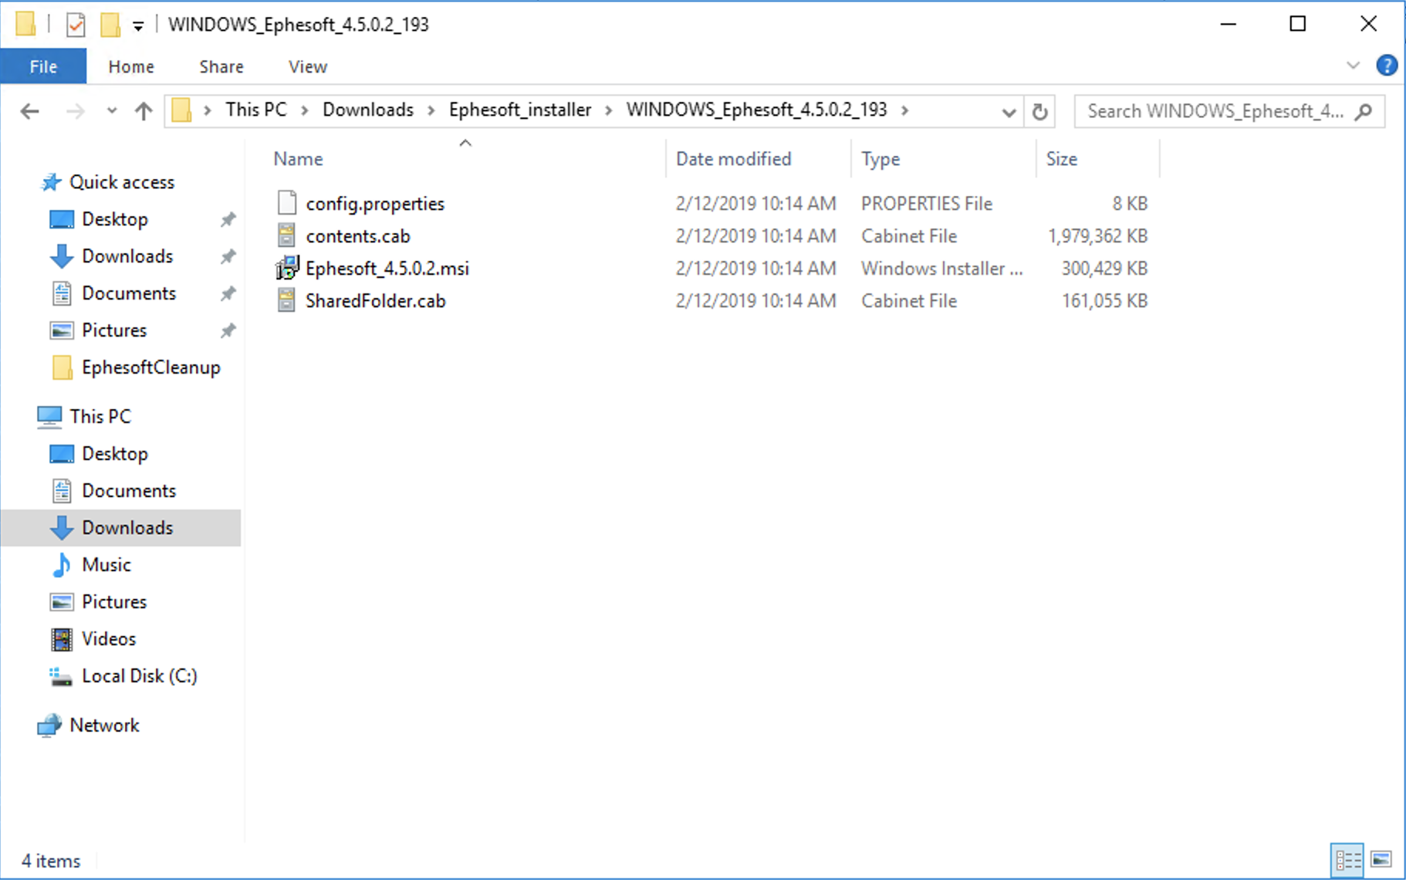Sort by the Name column header
This screenshot has width=1406, height=880.
299,159
